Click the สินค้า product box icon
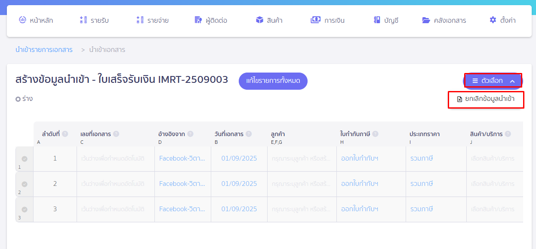Image resolution: width=536 pixels, height=249 pixels. tap(259, 20)
